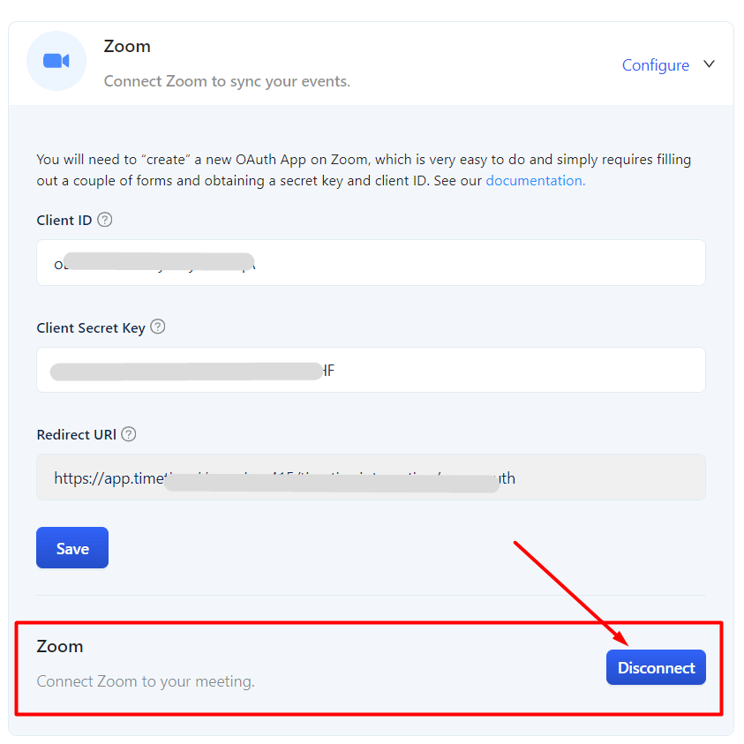Disconnect Zoom from your meeting
The width and height of the screenshot is (744, 744).
(656, 667)
